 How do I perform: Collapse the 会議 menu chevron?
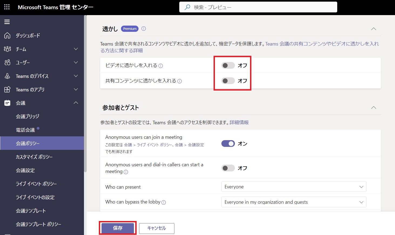click(76, 103)
